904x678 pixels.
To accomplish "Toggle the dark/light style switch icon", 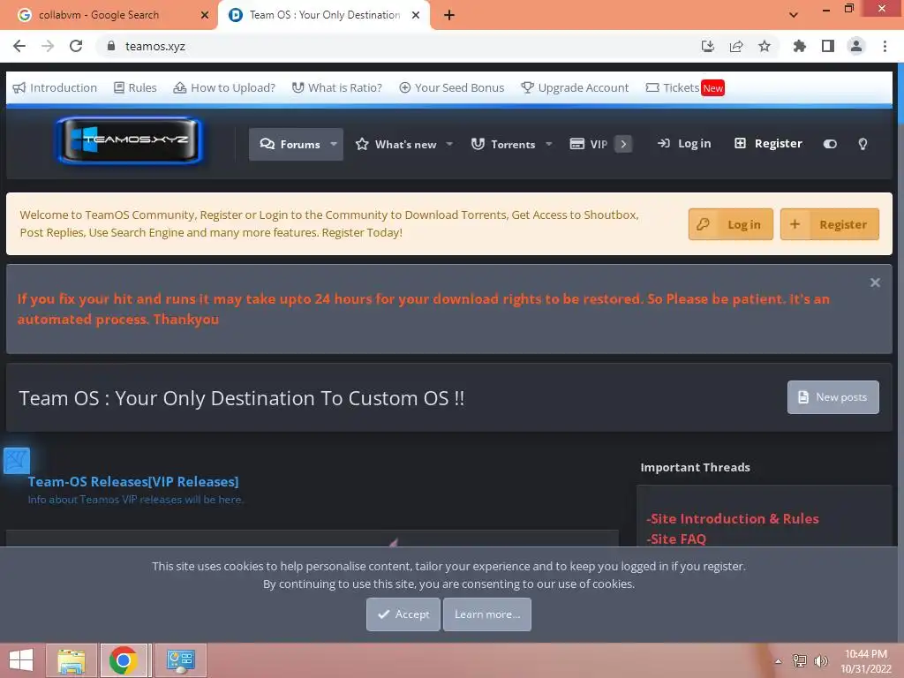I will point(830,144).
